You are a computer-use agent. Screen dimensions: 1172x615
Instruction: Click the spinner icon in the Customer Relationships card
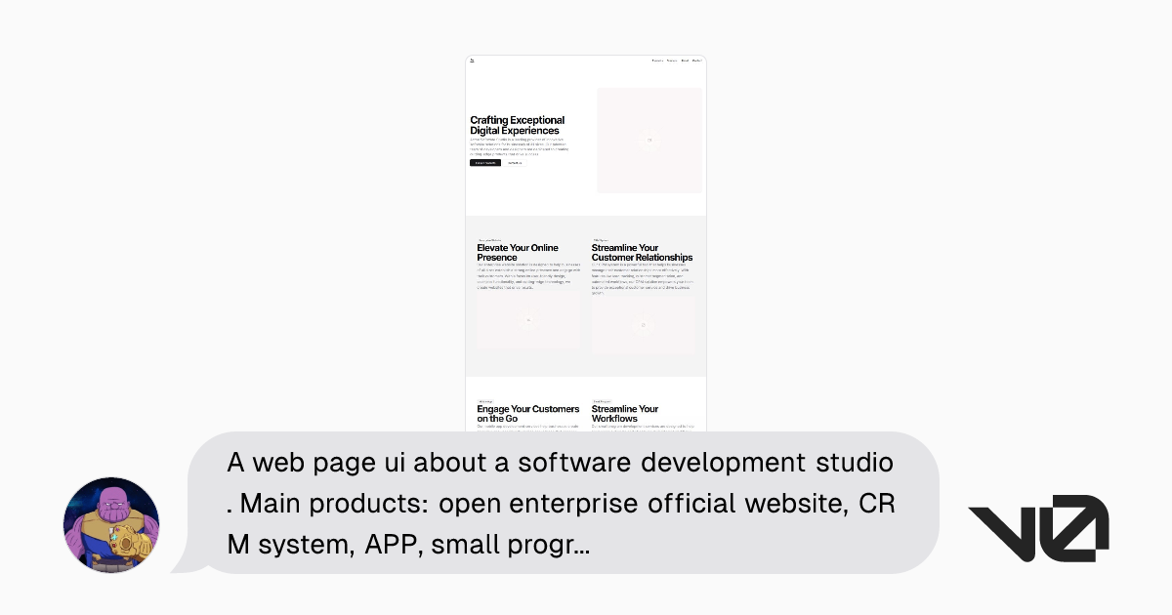(644, 326)
